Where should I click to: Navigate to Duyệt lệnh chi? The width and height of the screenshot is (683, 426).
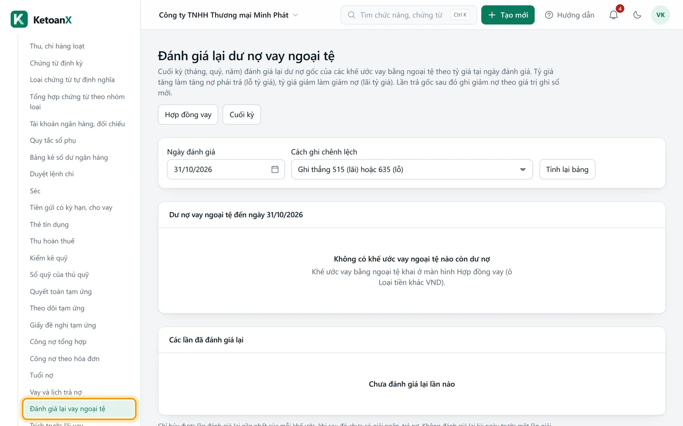52,174
